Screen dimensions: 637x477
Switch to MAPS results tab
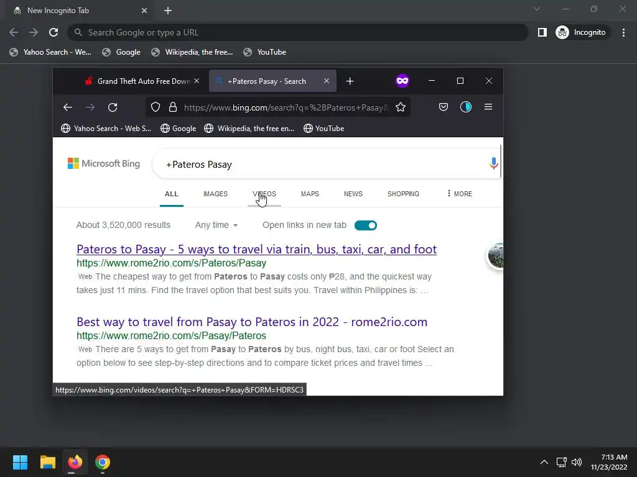310,194
